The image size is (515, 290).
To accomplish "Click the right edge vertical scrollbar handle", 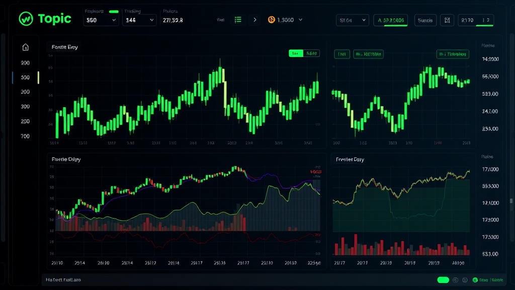I will tap(511, 200).
